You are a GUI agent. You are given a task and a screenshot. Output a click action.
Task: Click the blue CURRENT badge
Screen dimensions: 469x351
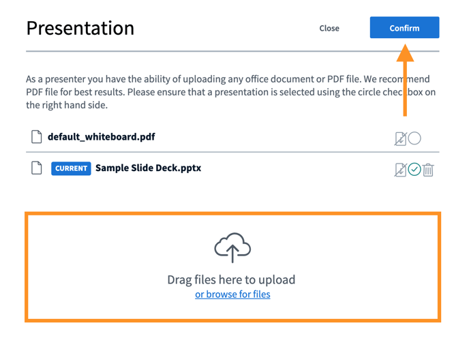click(x=71, y=168)
